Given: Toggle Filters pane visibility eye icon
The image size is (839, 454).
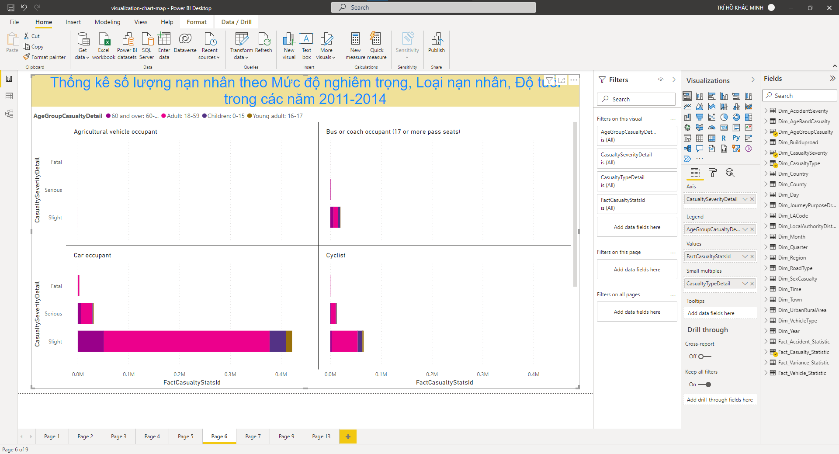Looking at the screenshot, I should point(661,80).
